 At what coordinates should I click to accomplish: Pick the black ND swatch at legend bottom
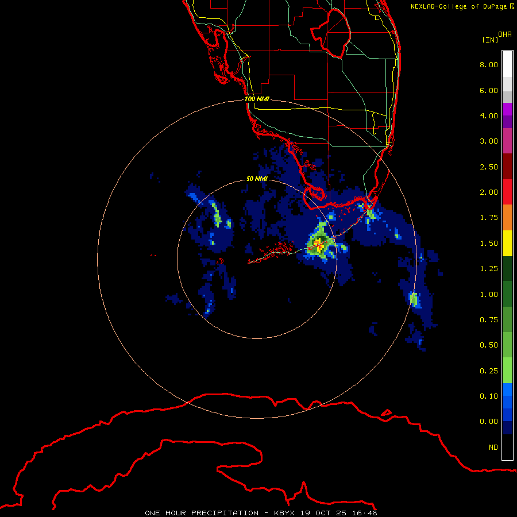(507, 447)
